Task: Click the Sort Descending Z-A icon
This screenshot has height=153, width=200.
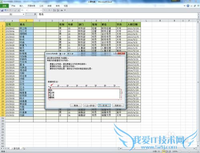Action: [58, 10]
